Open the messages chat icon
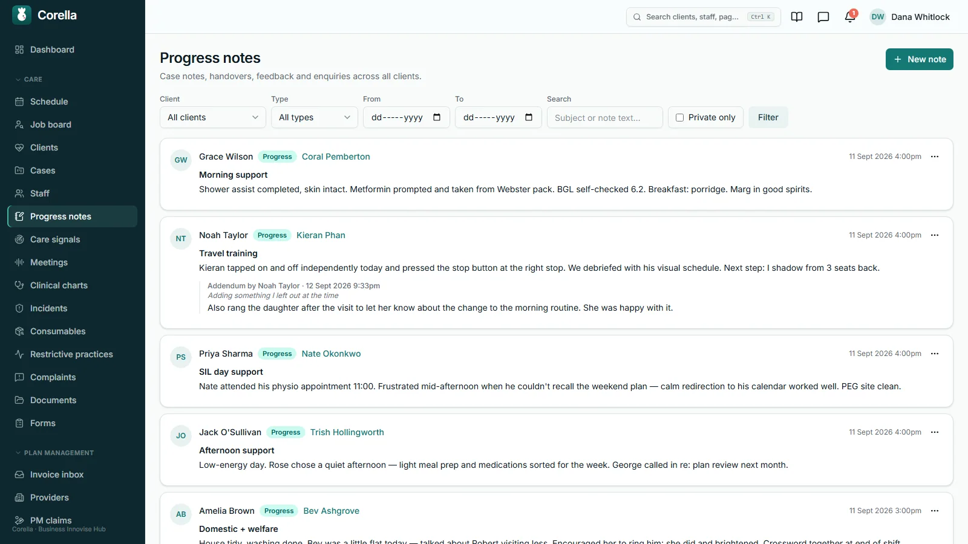The image size is (968, 544). (823, 17)
